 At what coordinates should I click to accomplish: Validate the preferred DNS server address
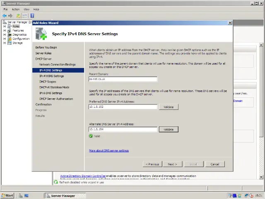pos(169,107)
